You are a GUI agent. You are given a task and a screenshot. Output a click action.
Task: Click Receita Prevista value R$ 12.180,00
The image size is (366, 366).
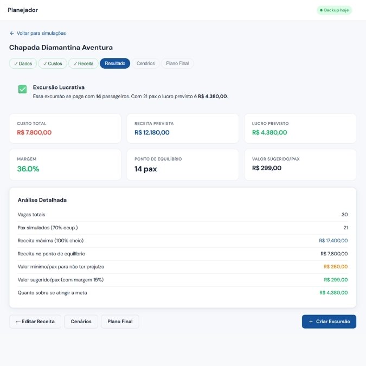[x=152, y=132]
